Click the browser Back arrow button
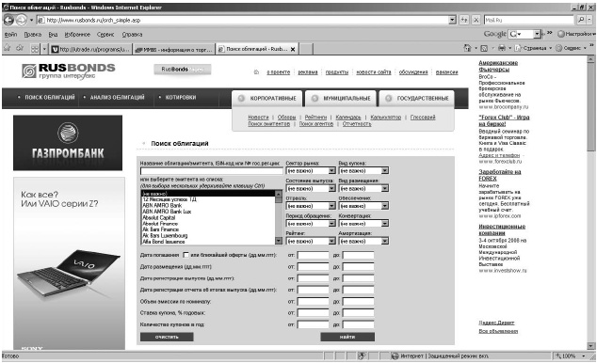 8,20
